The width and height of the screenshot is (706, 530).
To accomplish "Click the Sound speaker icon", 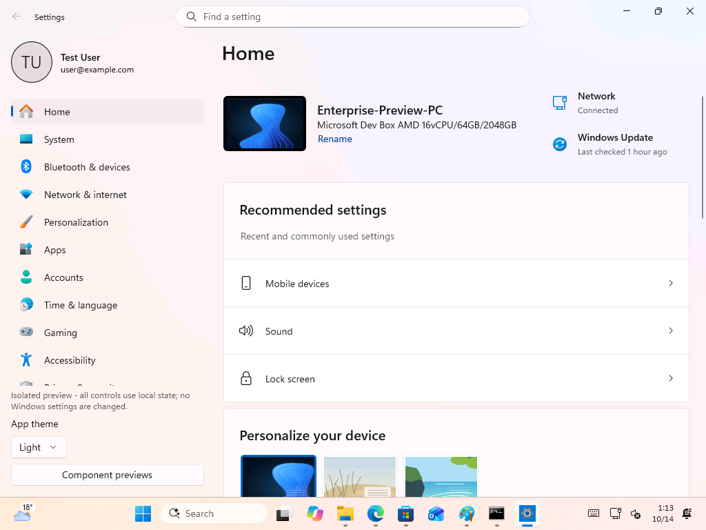I will [246, 331].
